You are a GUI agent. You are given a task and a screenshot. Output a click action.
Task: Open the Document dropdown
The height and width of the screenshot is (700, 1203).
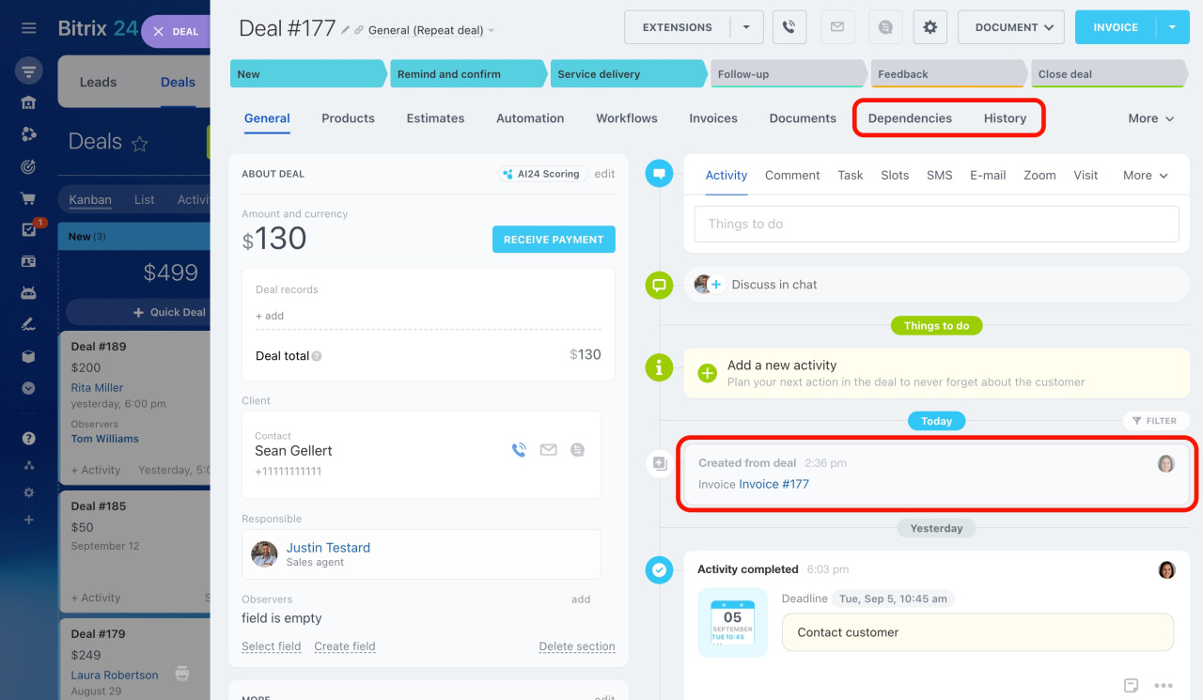[x=1011, y=27]
